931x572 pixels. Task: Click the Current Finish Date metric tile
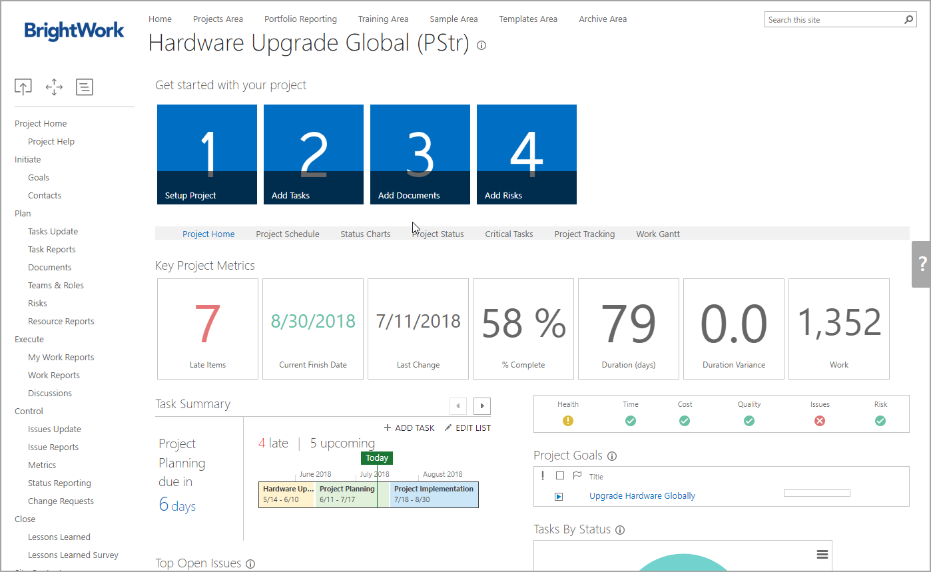313,329
